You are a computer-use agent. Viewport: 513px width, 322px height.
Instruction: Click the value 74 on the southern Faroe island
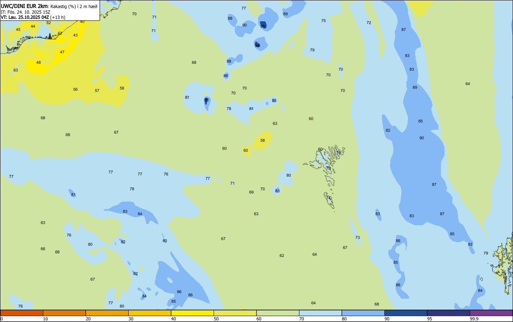point(329,198)
